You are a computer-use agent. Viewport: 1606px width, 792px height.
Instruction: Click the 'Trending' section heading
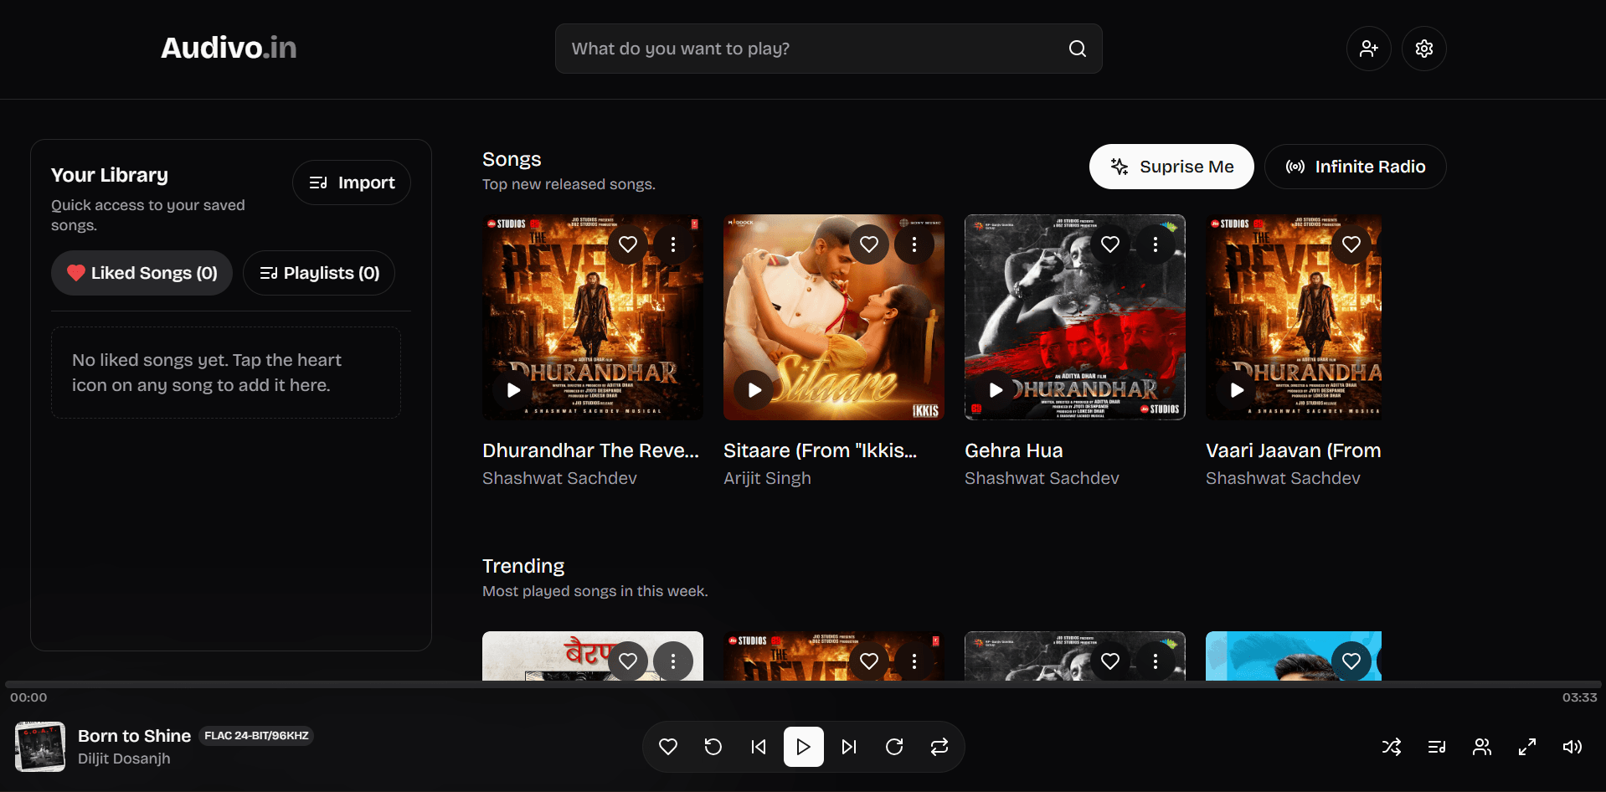click(523, 566)
